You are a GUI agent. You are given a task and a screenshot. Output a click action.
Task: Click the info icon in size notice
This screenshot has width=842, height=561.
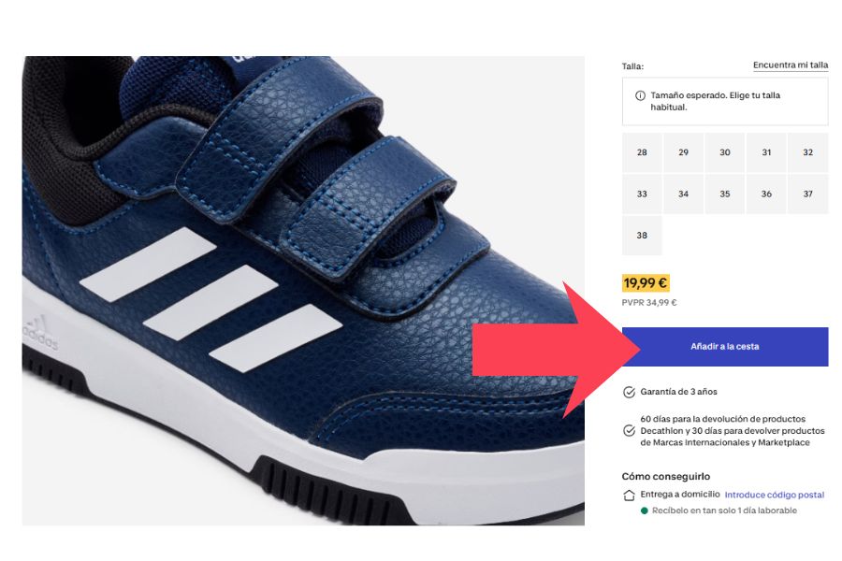point(640,95)
